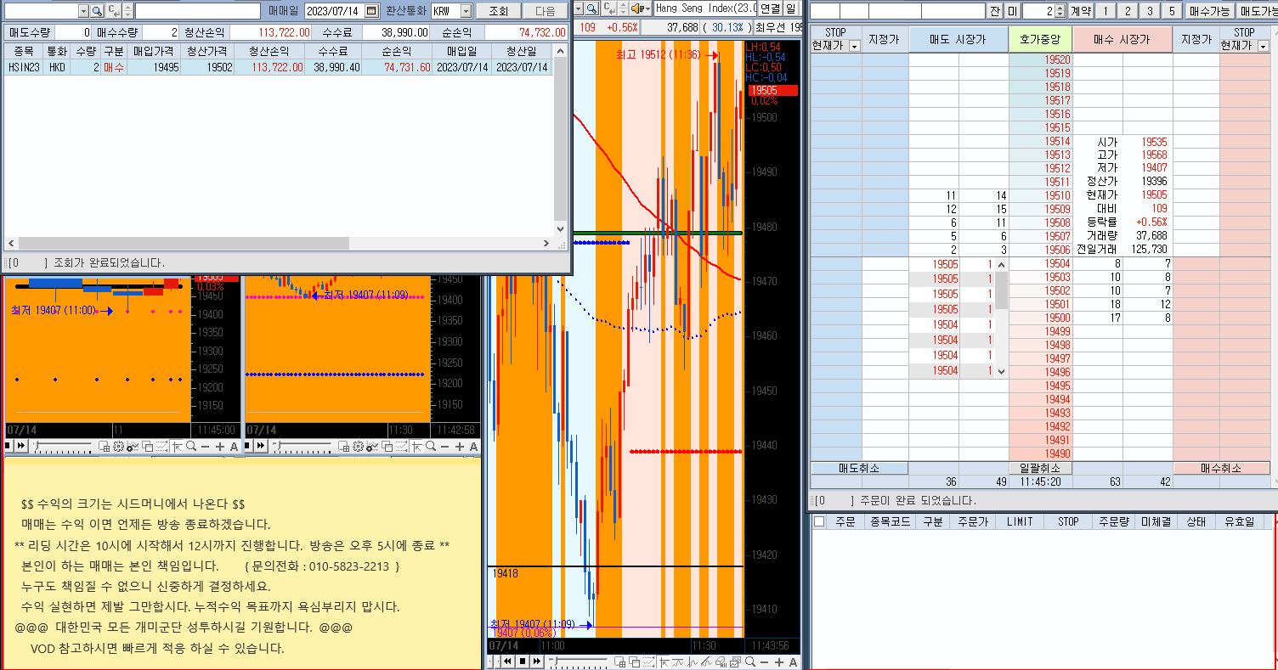
Task: Click the magnifier zoom icon in main chart bottom toolbar
Action: (x=750, y=662)
